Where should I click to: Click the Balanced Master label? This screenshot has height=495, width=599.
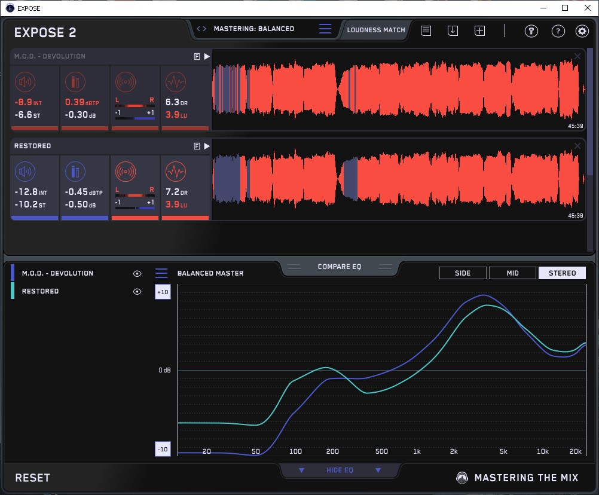tap(210, 273)
